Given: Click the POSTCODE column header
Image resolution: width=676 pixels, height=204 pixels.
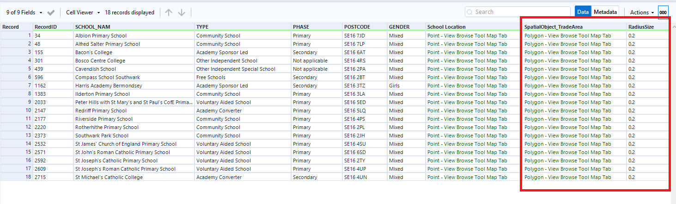Looking at the screenshot, I should click(357, 27).
